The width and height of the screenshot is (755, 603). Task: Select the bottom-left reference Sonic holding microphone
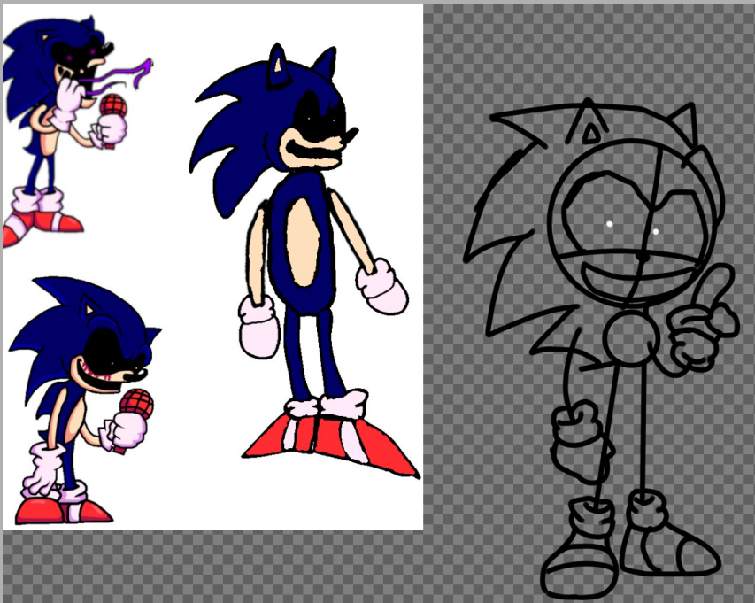pos(85,401)
